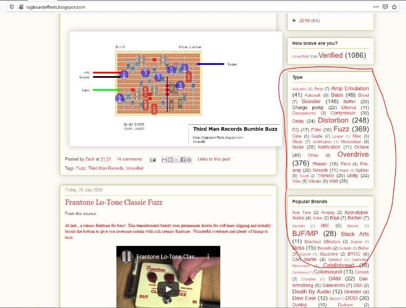Open the 14 comments link
406x308 pixels.
(129, 159)
